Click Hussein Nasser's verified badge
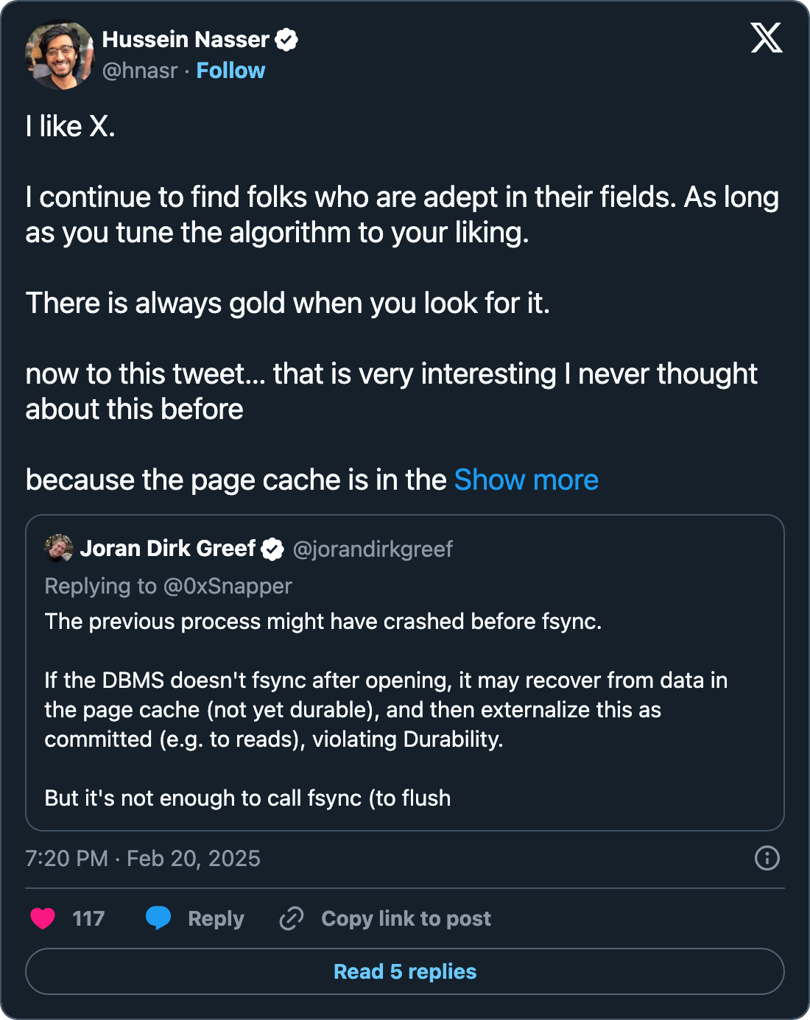The image size is (810, 1020). pos(286,40)
